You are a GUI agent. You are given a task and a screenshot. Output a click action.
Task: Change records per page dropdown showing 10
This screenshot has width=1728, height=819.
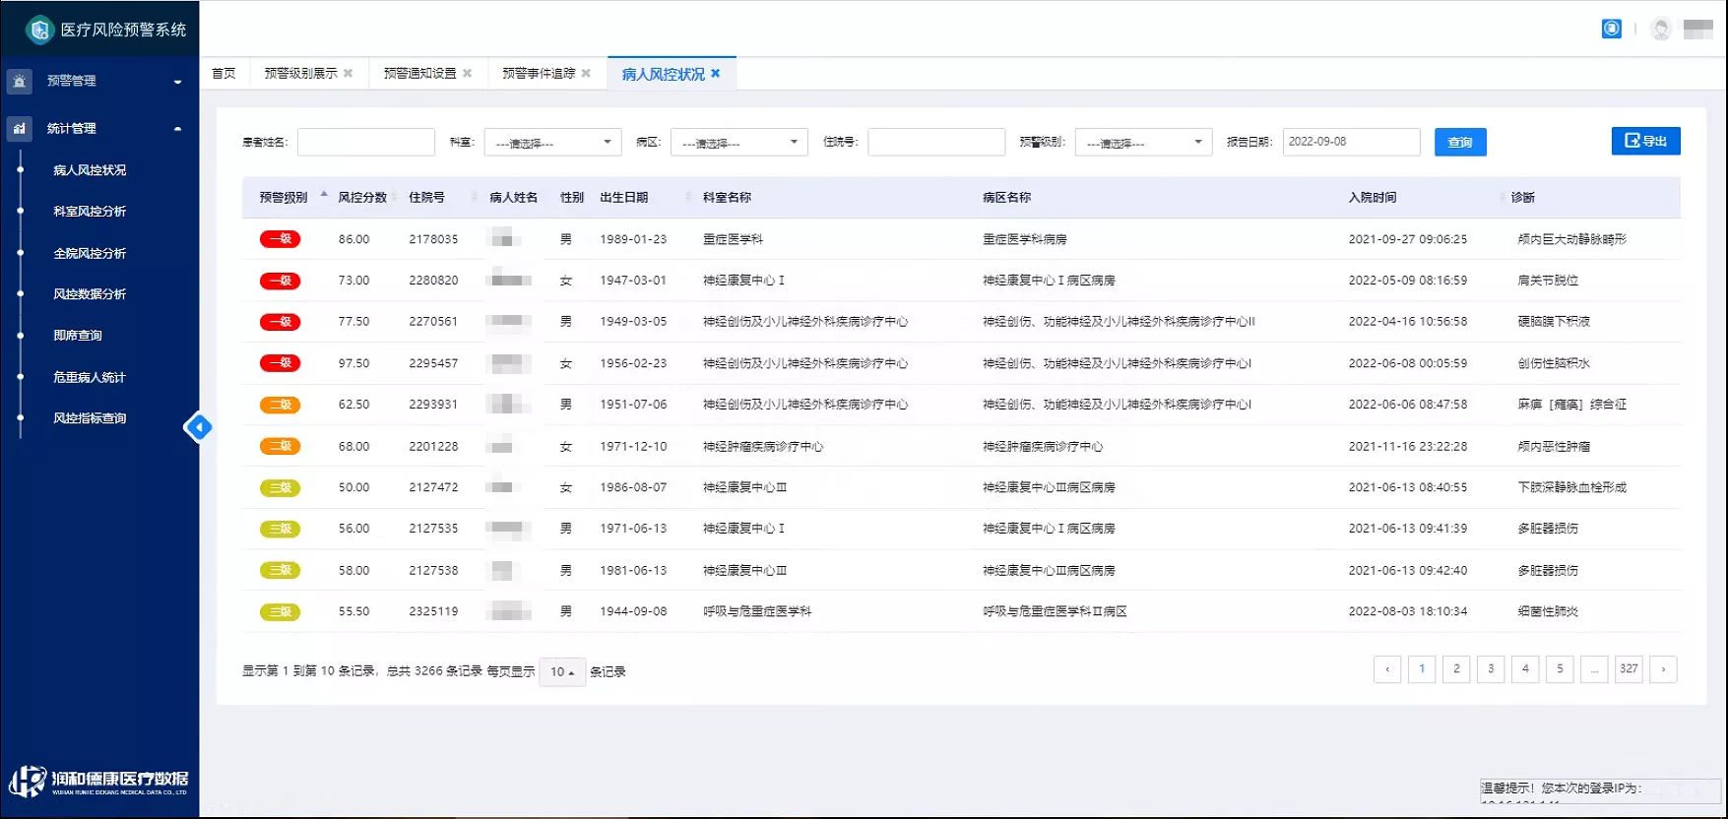(x=562, y=671)
